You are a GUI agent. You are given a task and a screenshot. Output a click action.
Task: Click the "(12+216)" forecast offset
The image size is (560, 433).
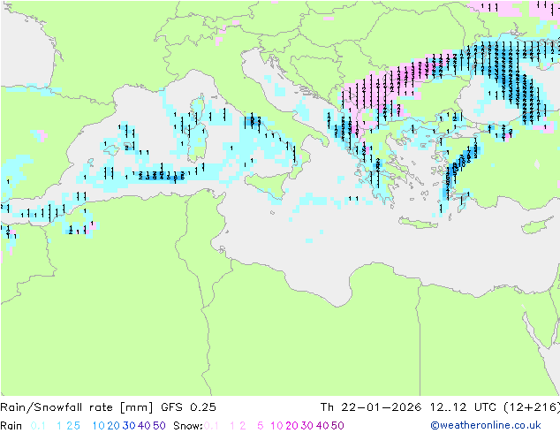pyautogui.click(x=532, y=407)
